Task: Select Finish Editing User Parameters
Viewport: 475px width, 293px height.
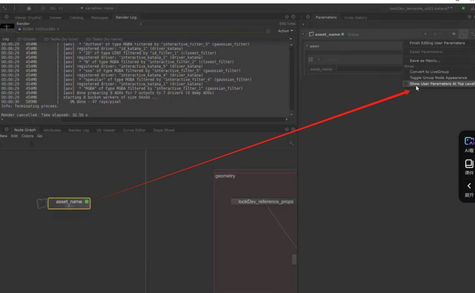Action: coord(437,43)
